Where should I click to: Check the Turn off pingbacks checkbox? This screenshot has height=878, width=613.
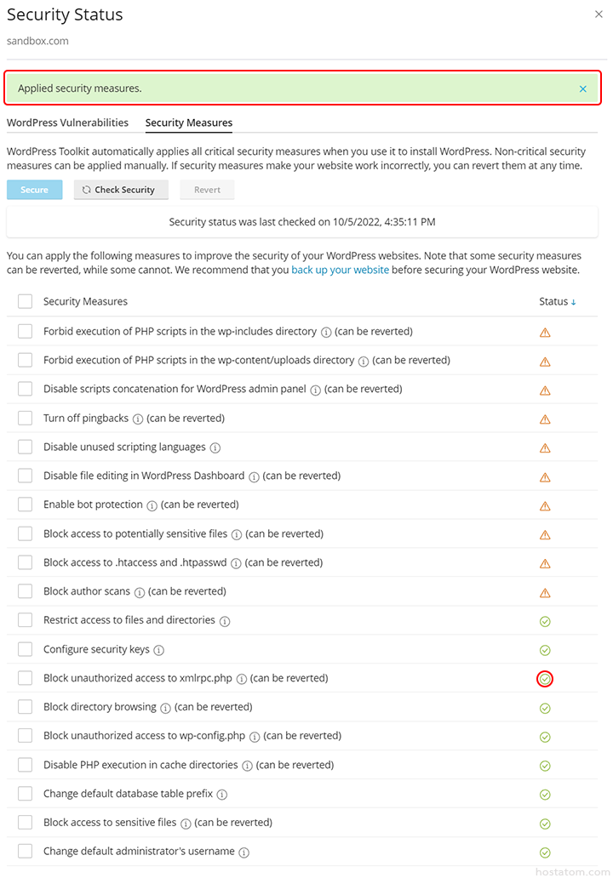[x=26, y=419]
